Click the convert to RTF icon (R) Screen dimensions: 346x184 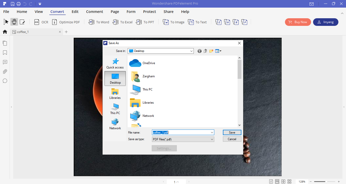(236, 22)
